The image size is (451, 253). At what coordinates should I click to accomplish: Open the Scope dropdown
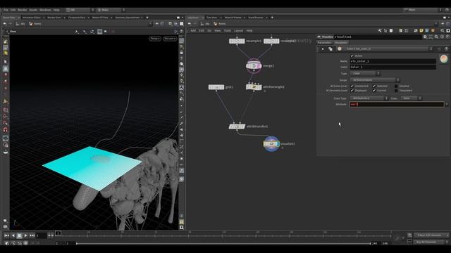(375, 80)
